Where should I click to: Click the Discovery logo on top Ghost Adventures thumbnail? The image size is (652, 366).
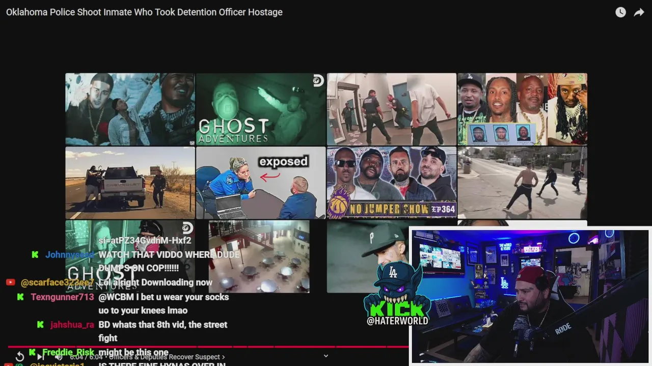click(x=318, y=80)
